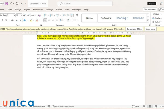
Task: Toggle Show/Hide paragraph marks
Action: 77,15
